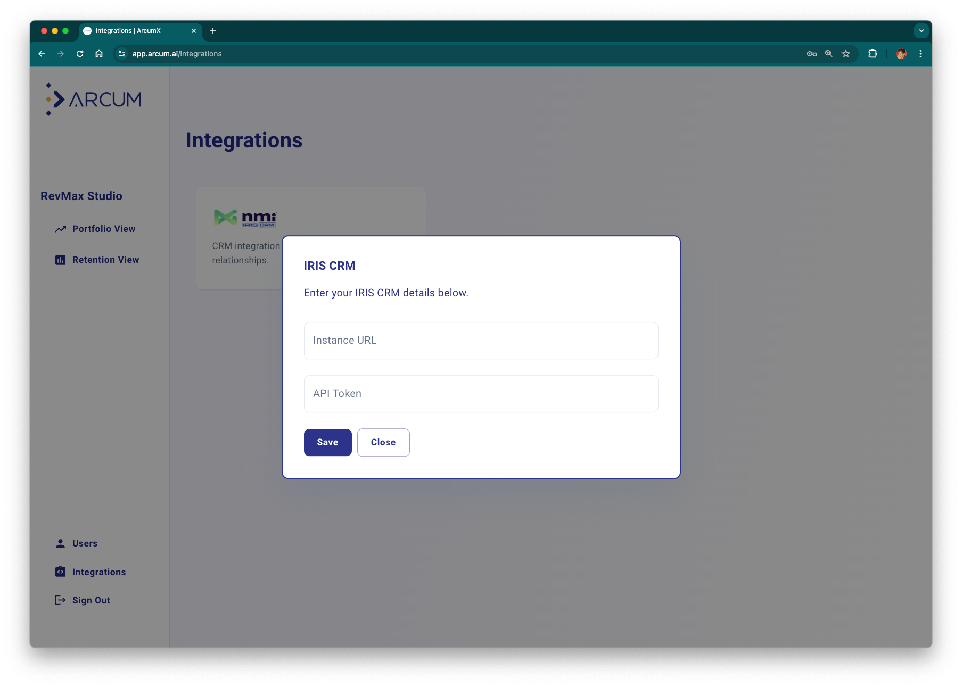The image size is (962, 687).
Task: Go forward in browser history
Action: click(x=61, y=54)
